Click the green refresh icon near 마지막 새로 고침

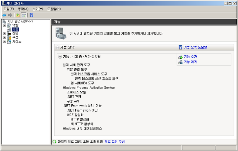54,142
